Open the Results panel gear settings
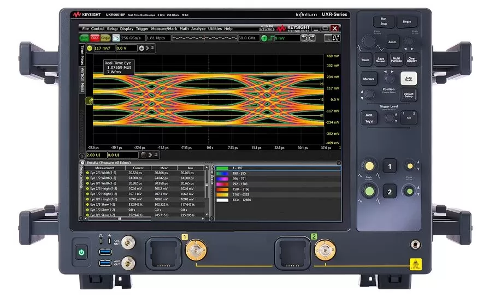This screenshot has height=297, width=489. pos(83,163)
